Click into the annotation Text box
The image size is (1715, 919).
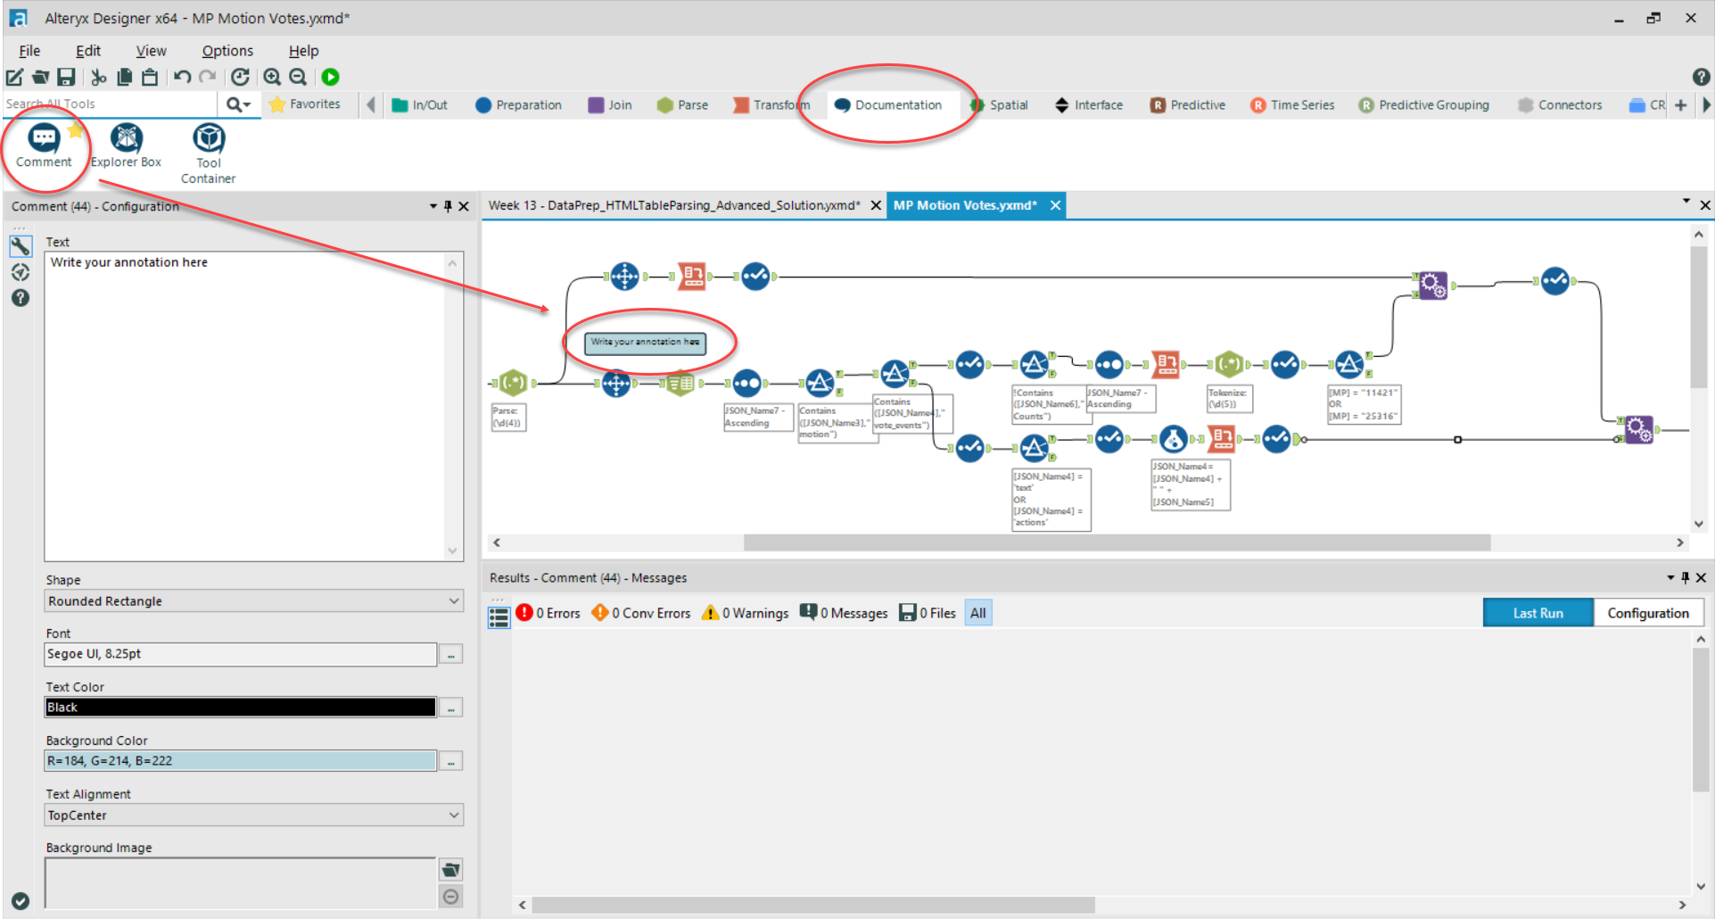[253, 406]
